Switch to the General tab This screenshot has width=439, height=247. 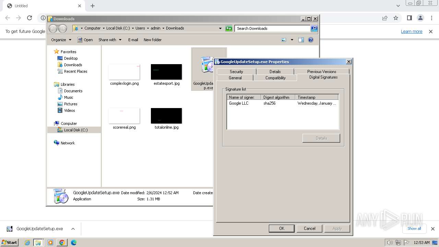coord(235,78)
